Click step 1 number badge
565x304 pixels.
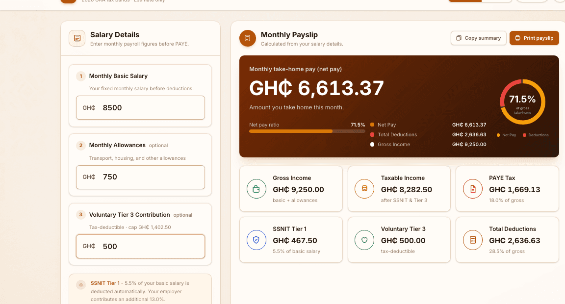[x=81, y=76]
